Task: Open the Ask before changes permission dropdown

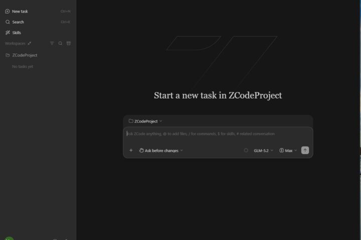Action: coord(161,150)
